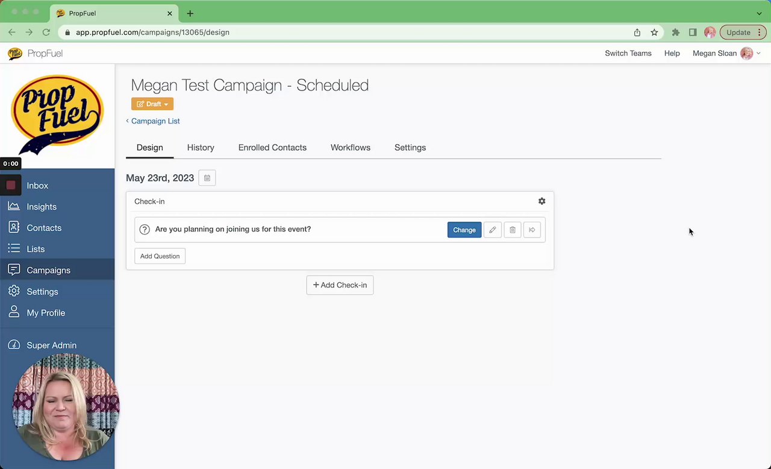
Task: Go back to Campaign List
Action: coord(155,121)
